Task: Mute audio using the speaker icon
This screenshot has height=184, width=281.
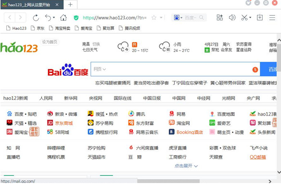Action: [232, 17]
